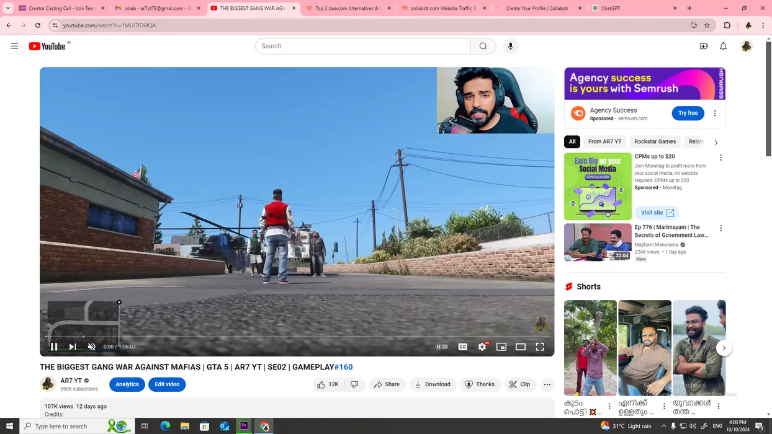Select the Rockstar Games chip

(x=655, y=141)
